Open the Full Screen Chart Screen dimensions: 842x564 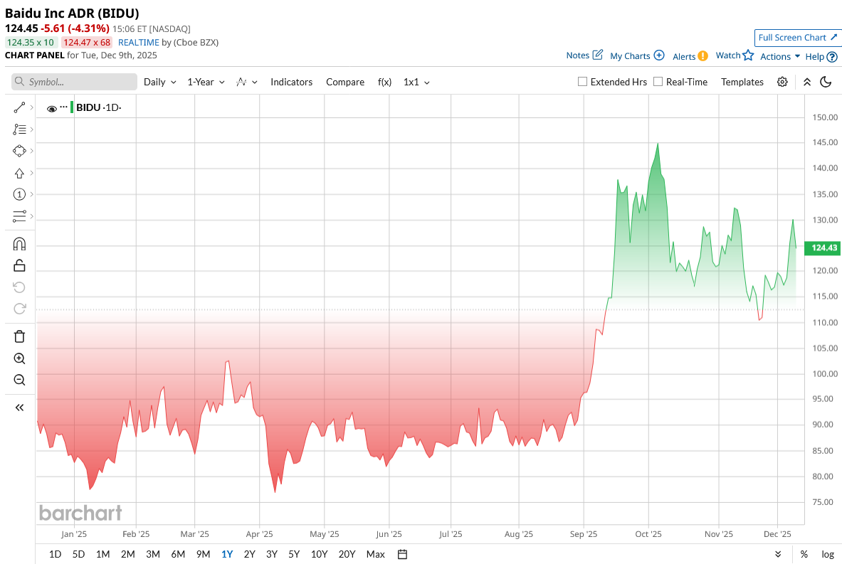(x=797, y=38)
